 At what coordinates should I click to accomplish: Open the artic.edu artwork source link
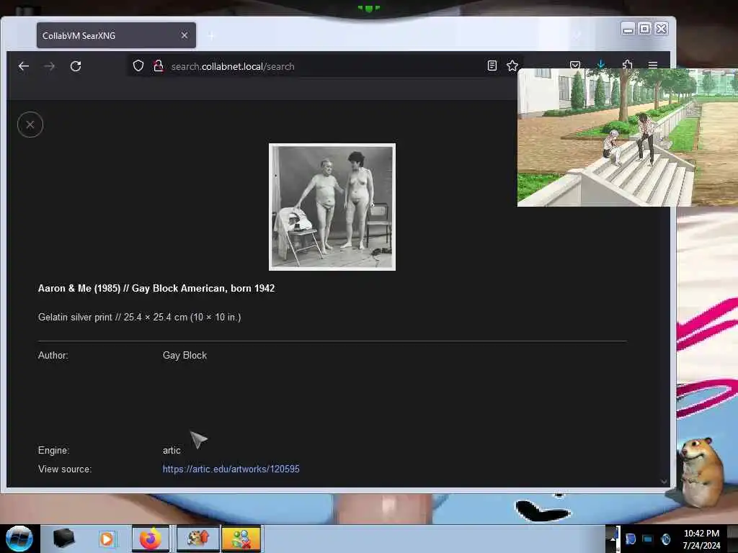click(x=231, y=469)
